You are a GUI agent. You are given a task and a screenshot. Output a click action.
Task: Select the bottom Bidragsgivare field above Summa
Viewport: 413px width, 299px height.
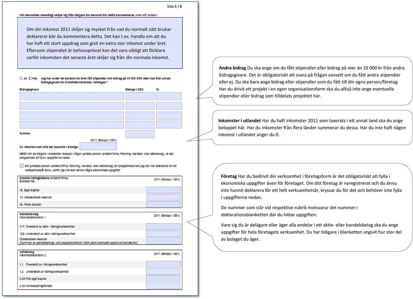[72, 125]
